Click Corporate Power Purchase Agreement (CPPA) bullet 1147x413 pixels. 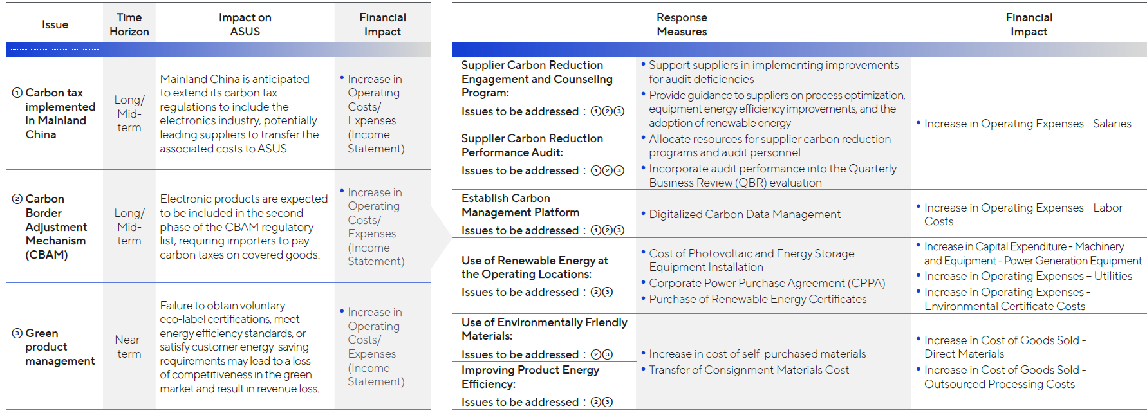tap(767, 283)
